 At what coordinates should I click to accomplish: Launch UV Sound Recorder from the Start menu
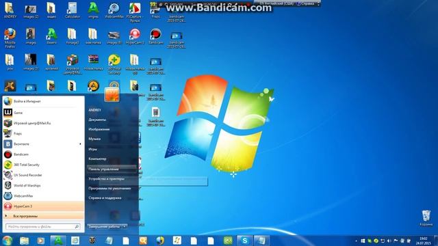[x=43, y=175]
